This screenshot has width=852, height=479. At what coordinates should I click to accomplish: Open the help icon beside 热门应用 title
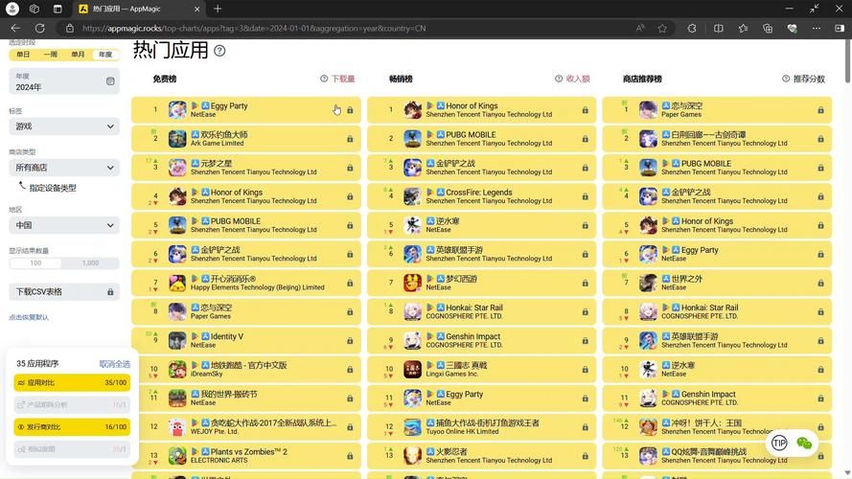pos(219,51)
